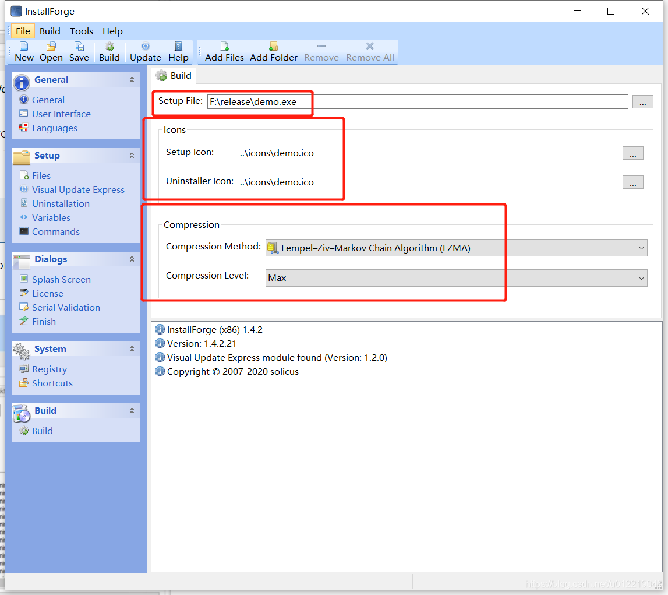Click the InstallForge title bar app icon
Viewport: 668px width, 595px height.
(x=16, y=11)
